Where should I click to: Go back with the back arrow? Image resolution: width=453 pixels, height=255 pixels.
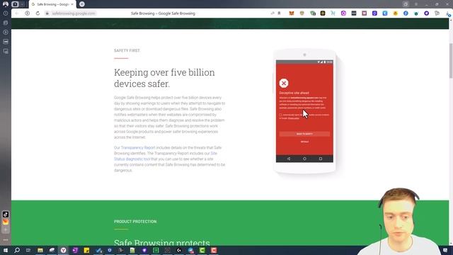click(x=17, y=13)
